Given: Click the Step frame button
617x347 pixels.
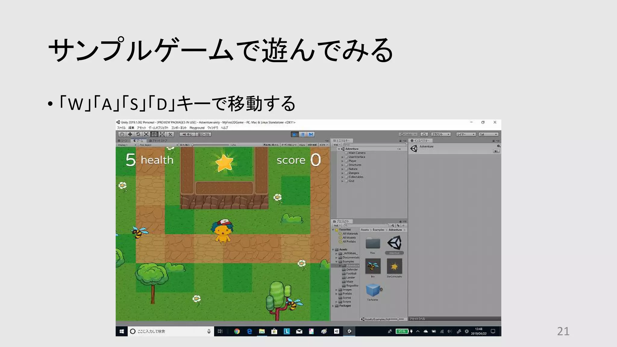Looking at the screenshot, I should click(311, 134).
